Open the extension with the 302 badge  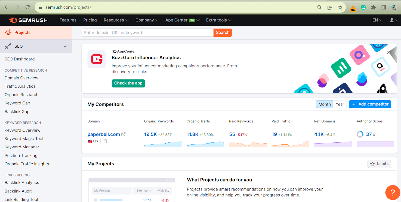pyautogui.click(x=353, y=8)
